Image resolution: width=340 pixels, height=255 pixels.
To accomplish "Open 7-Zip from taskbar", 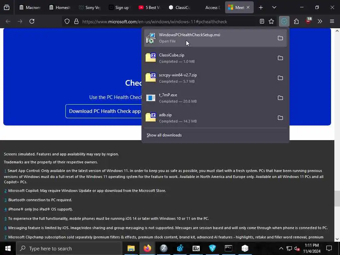I will [196, 248].
